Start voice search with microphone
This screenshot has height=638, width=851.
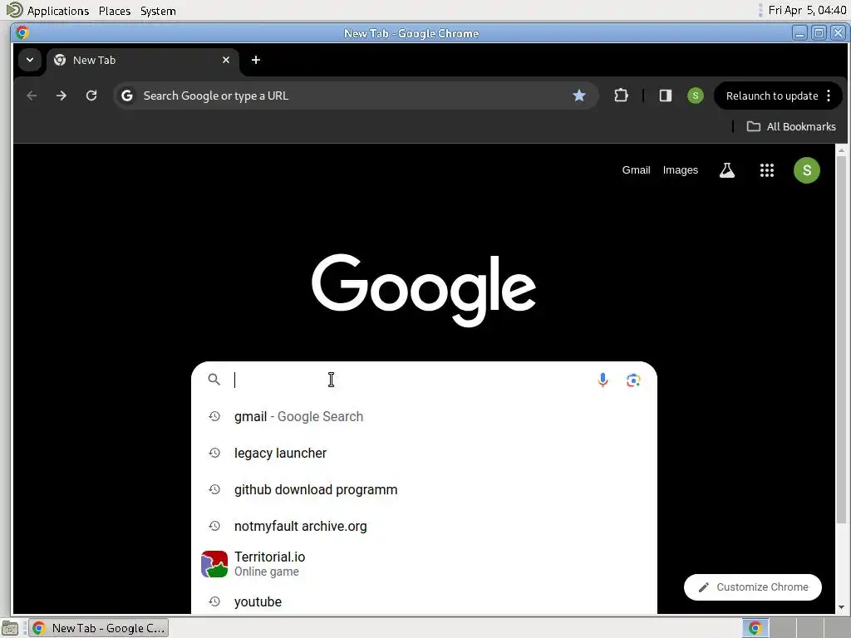[603, 380]
